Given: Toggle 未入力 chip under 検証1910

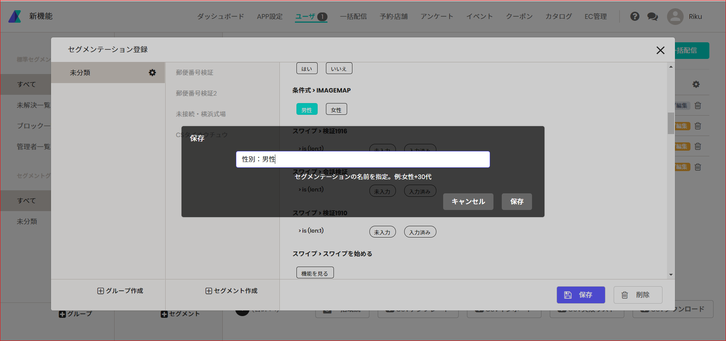Looking at the screenshot, I should pos(382,232).
